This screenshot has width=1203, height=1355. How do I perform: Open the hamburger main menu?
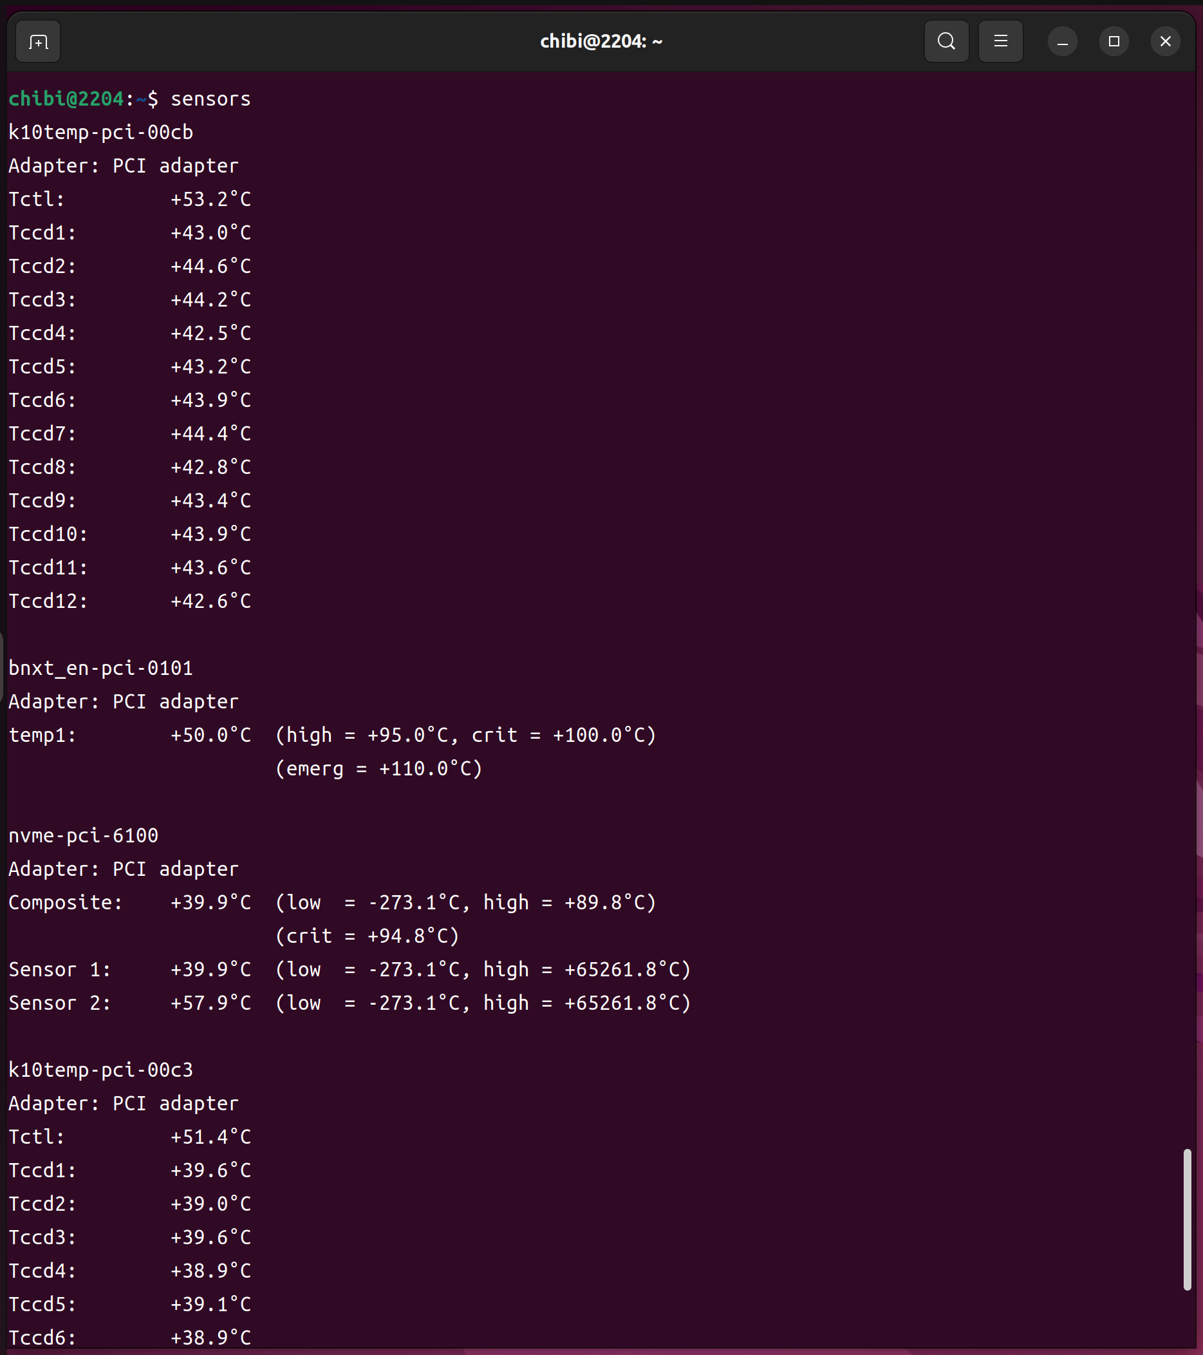point(1000,42)
